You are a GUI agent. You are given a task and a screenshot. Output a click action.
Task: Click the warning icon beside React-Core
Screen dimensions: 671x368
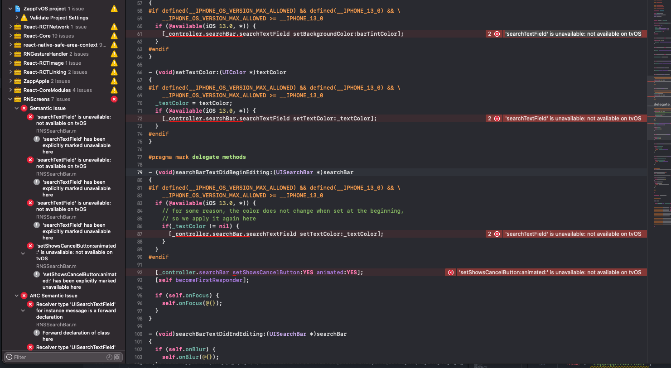[114, 35]
